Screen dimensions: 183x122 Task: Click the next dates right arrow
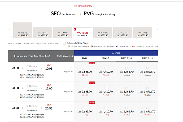pos(157,30)
